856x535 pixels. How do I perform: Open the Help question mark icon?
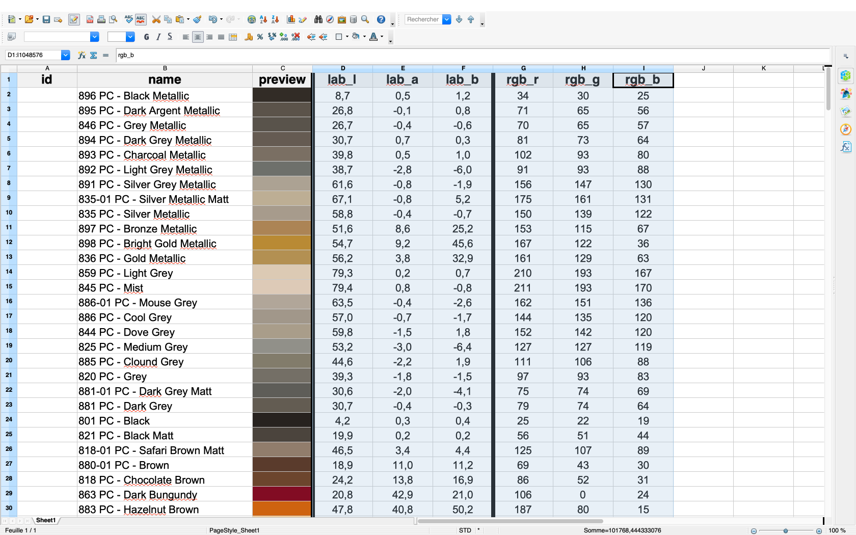coord(381,19)
